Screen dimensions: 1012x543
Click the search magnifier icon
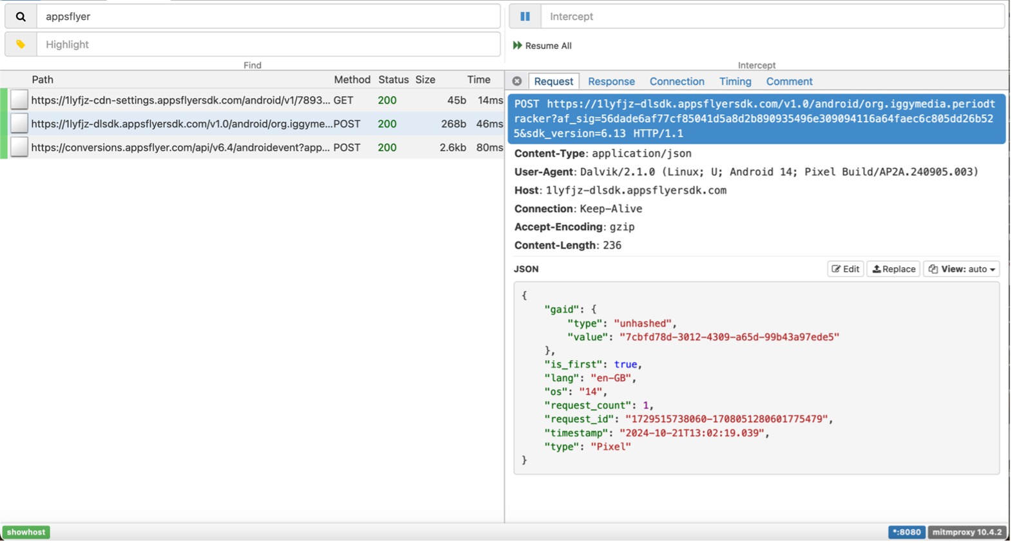[21, 17]
